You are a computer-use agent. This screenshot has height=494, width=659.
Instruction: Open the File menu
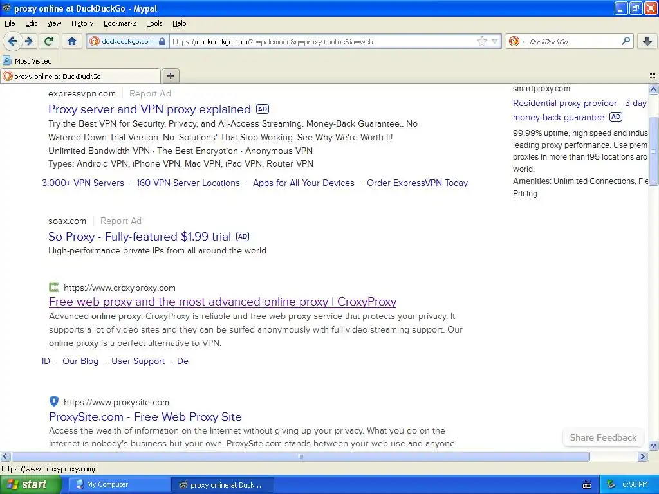click(10, 23)
